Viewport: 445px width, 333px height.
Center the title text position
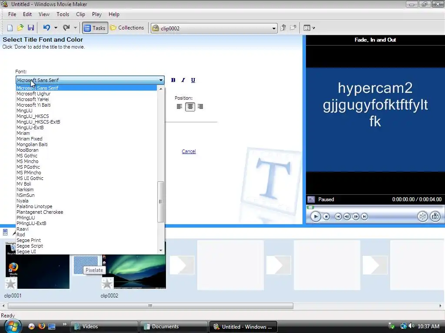click(190, 107)
